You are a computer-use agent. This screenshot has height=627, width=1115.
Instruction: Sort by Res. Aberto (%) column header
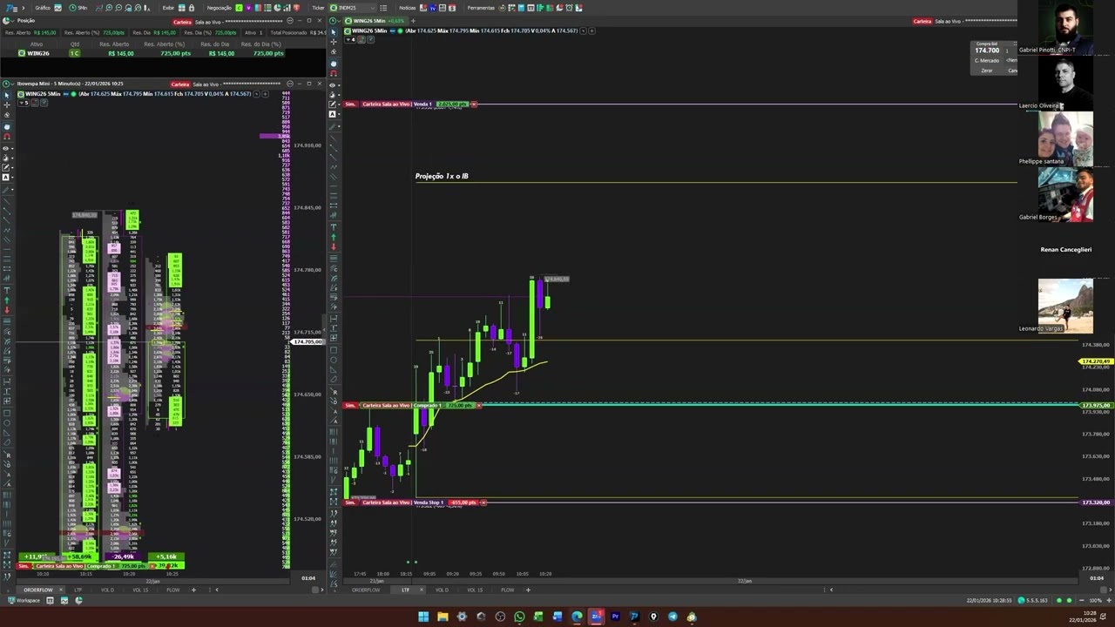164,44
